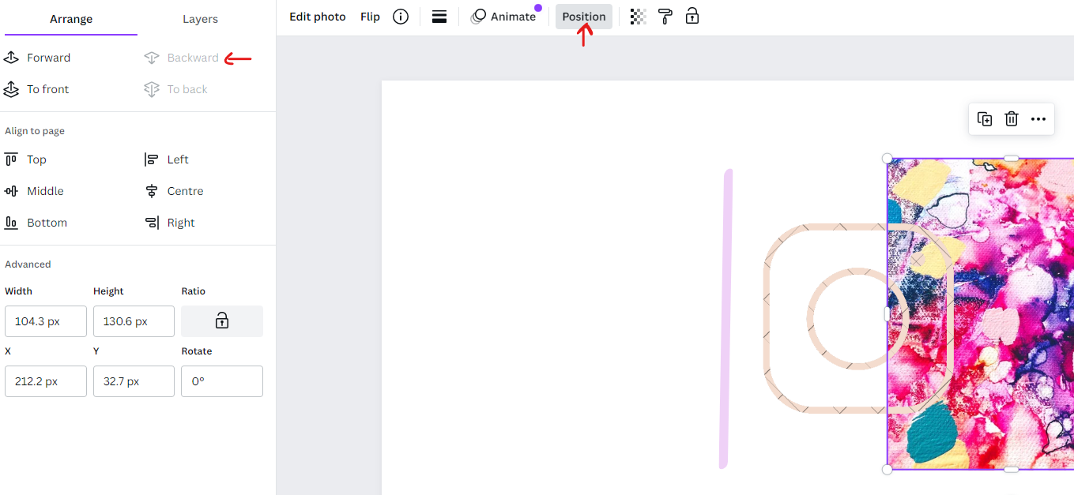Open the Transparency checkerboard icon

pyautogui.click(x=639, y=17)
